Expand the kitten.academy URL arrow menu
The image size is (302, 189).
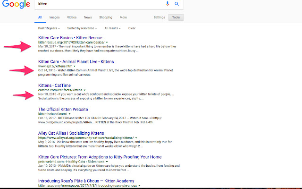(139, 186)
